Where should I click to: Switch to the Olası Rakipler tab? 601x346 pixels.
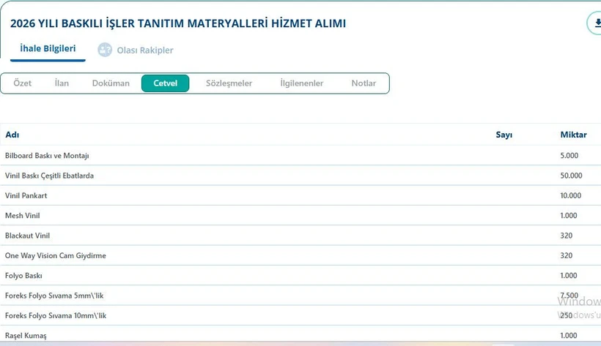(x=145, y=50)
